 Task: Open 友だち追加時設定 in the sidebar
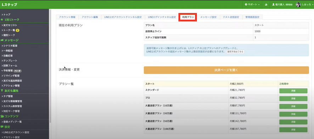tap(12, 81)
